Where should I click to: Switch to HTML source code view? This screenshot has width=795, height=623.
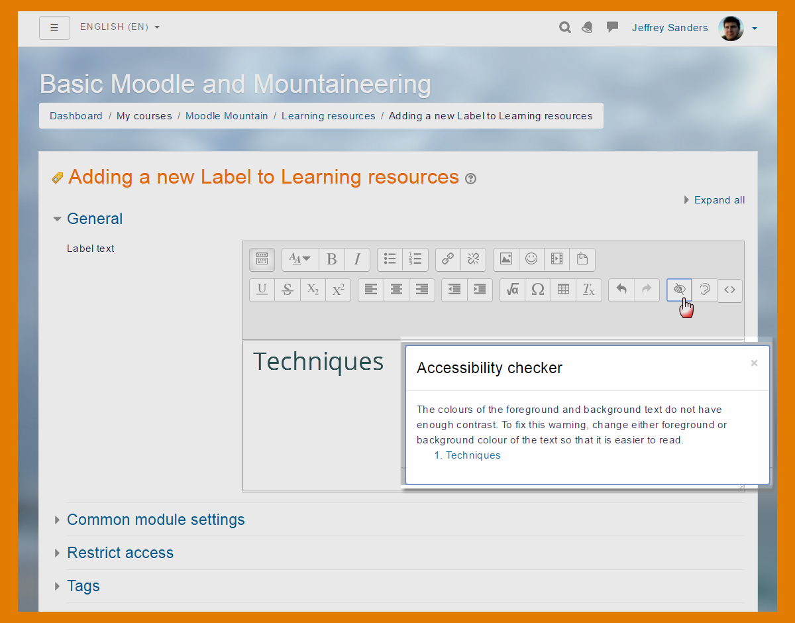click(x=729, y=290)
